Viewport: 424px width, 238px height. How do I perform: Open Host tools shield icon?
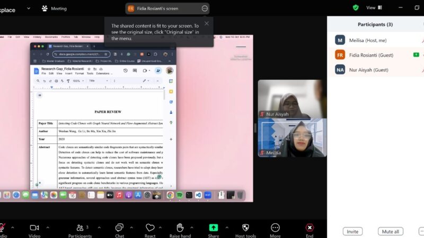point(245,227)
